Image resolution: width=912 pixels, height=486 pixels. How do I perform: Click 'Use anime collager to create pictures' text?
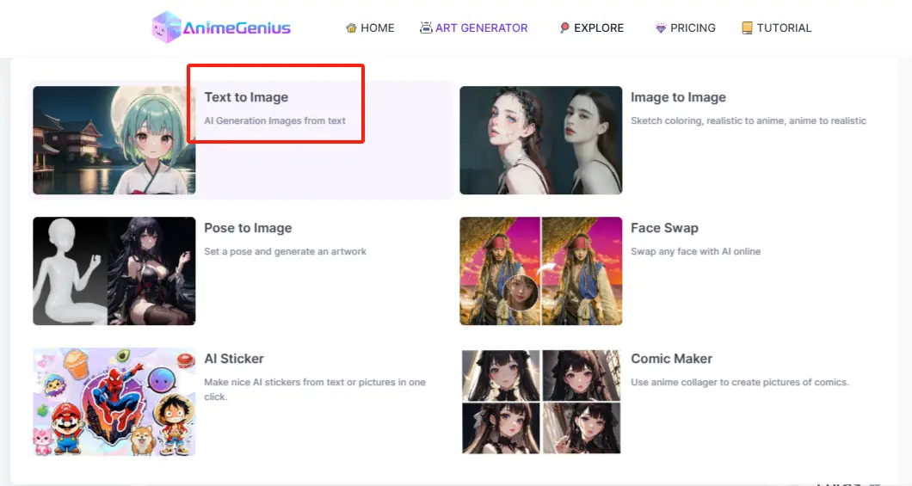tap(740, 383)
